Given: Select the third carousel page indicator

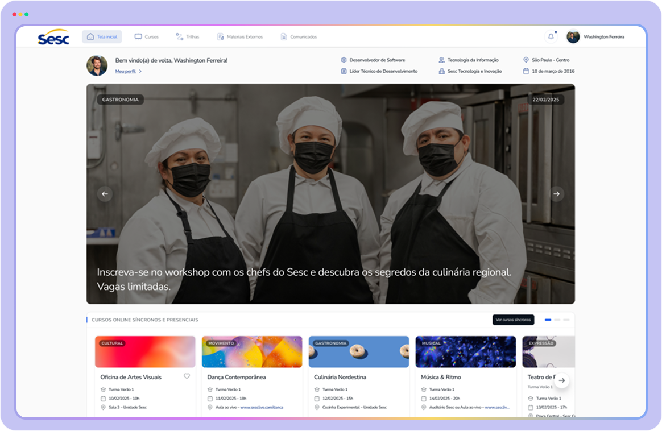Looking at the screenshot, I should coord(566,320).
